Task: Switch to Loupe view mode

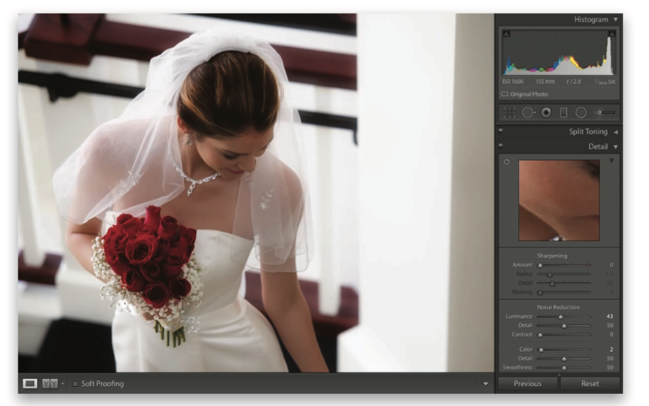Action: click(30, 384)
